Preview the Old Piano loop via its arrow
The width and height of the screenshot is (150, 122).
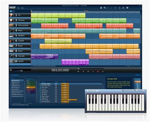click(41, 94)
